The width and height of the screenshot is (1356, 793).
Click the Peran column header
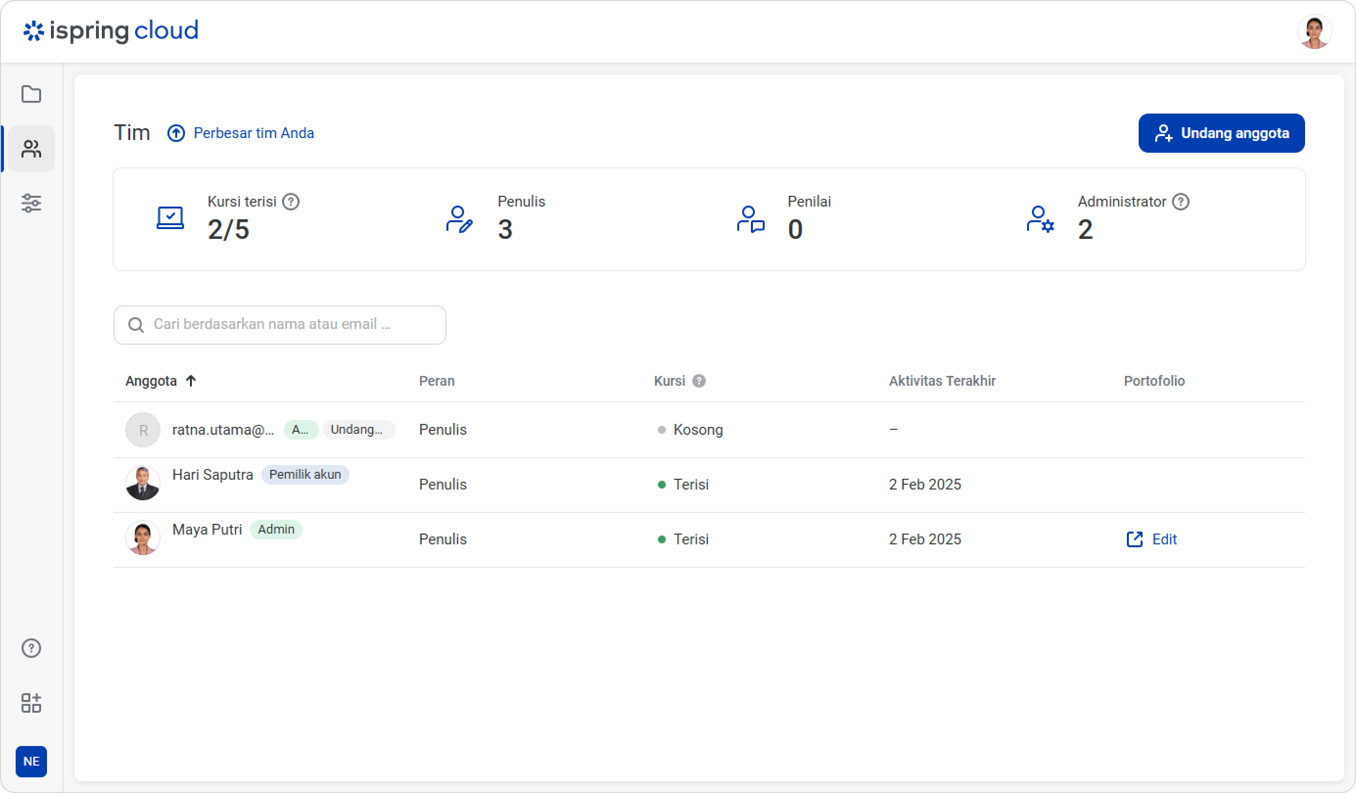437,381
